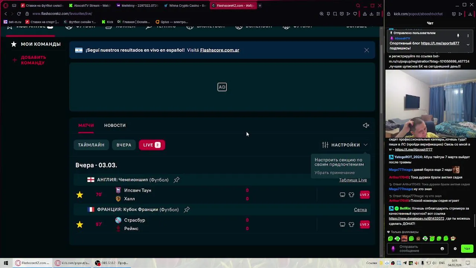Image resolution: width=476 pixels, height=268 pixels.
Task: Open the Mellstroy browser tab
Action: [x=137, y=6]
